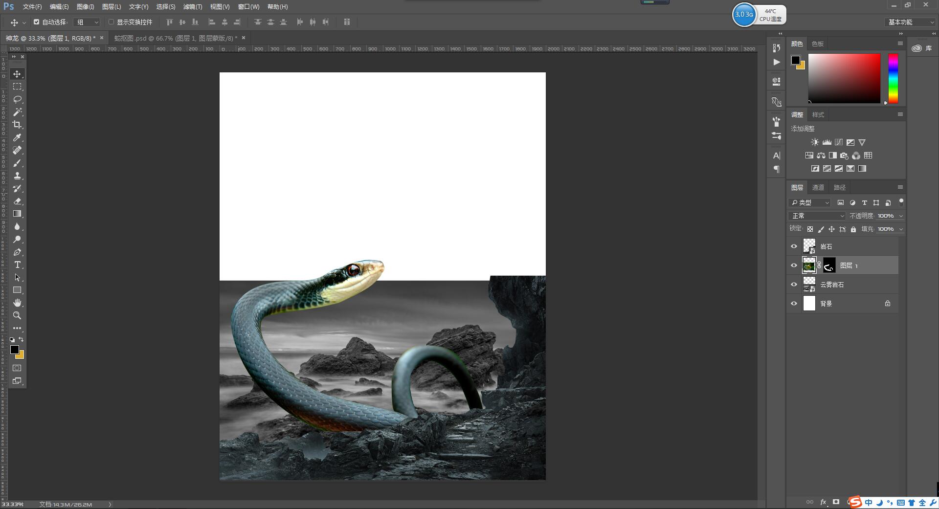The width and height of the screenshot is (939, 509).
Task: Open the 正常 blend mode dropdown
Action: coord(817,216)
